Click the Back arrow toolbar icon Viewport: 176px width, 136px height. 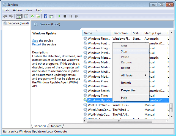click(x=5, y=16)
